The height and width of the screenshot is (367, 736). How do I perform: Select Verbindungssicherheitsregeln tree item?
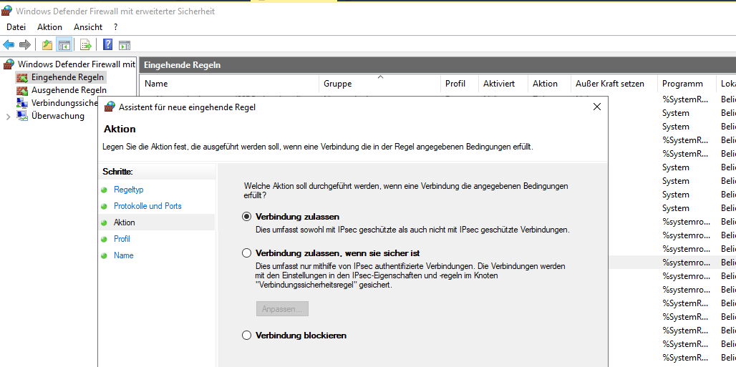coord(64,103)
